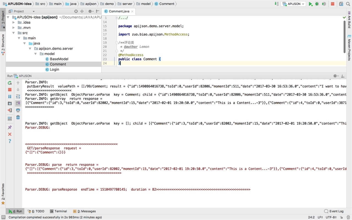
Task: Restore layout icon in Run panel
Action: [x=10, y=119]
